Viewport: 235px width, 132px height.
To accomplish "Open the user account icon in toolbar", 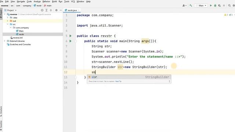I will [184, 5].
